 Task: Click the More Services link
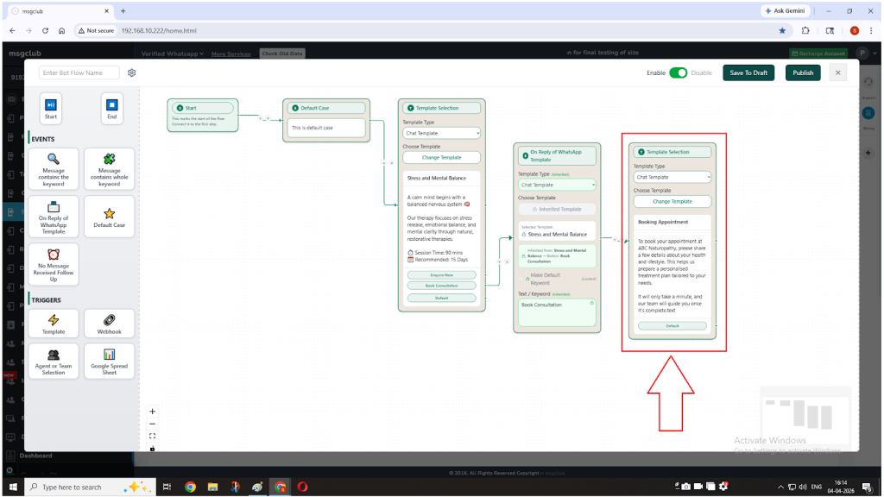tap(230, 53)
